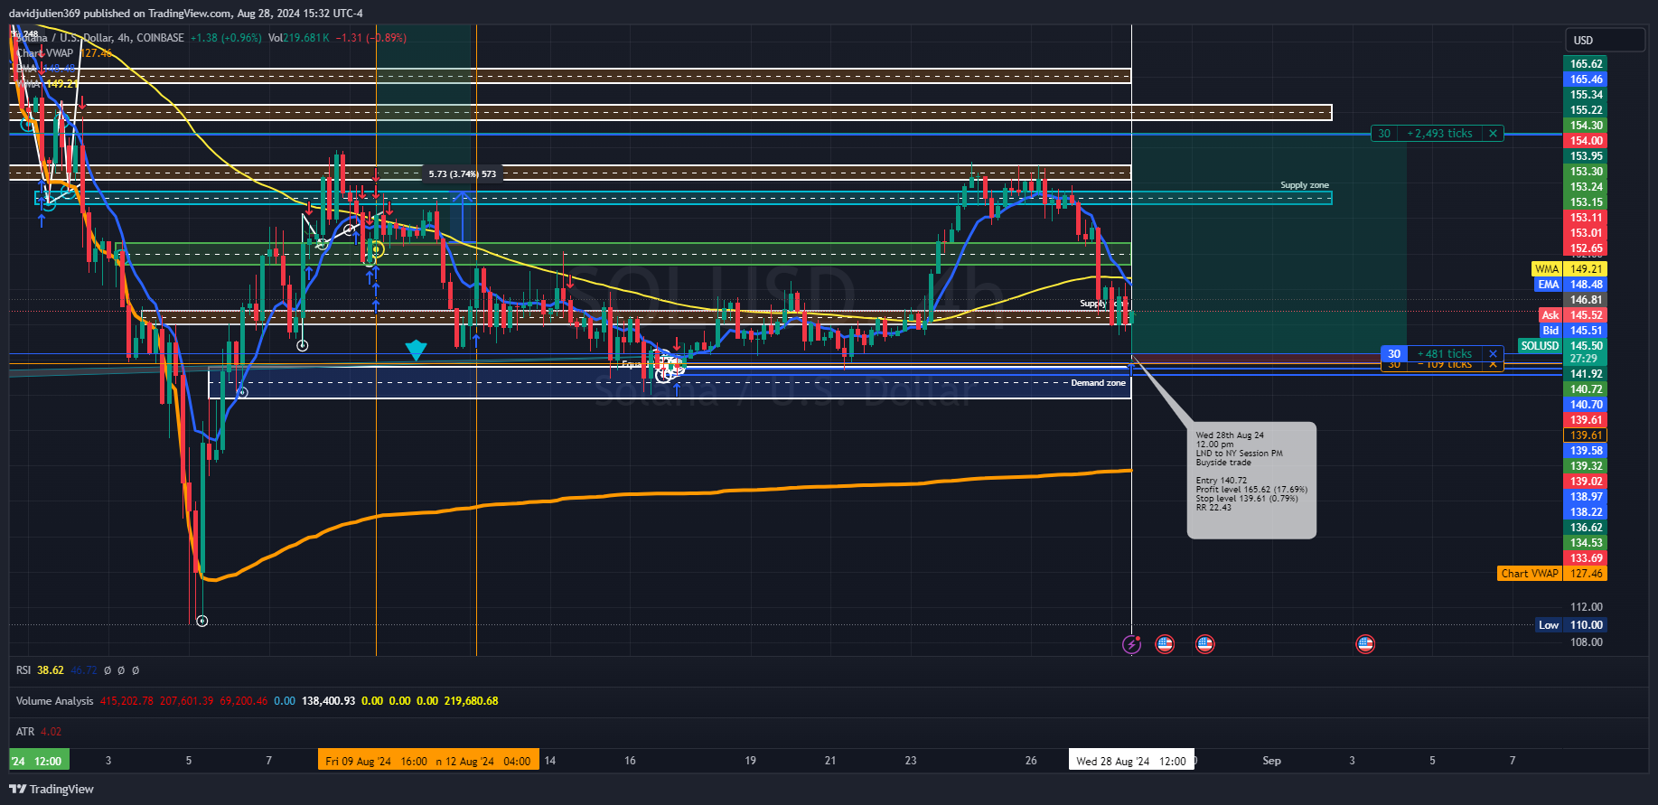Image resolution: width=1658 pixels, height=805 pixels.
Task: Click the WMA 149.21 price label
Action: (1569, 269)
